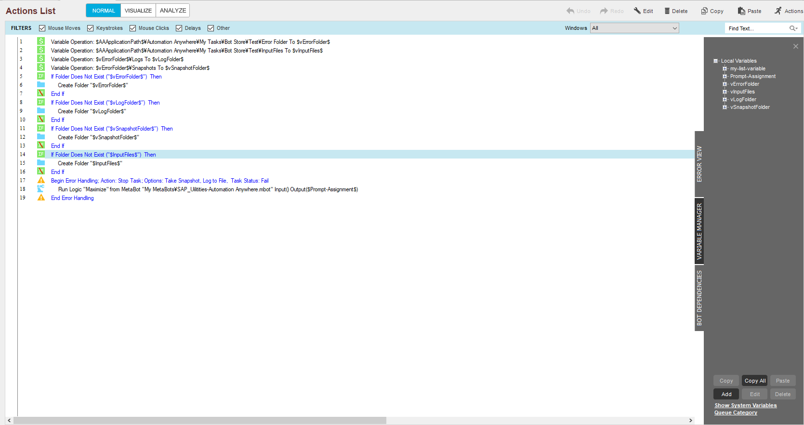804x425 pixels.
Task: Click the Add variable button
Action: (726, 394)
